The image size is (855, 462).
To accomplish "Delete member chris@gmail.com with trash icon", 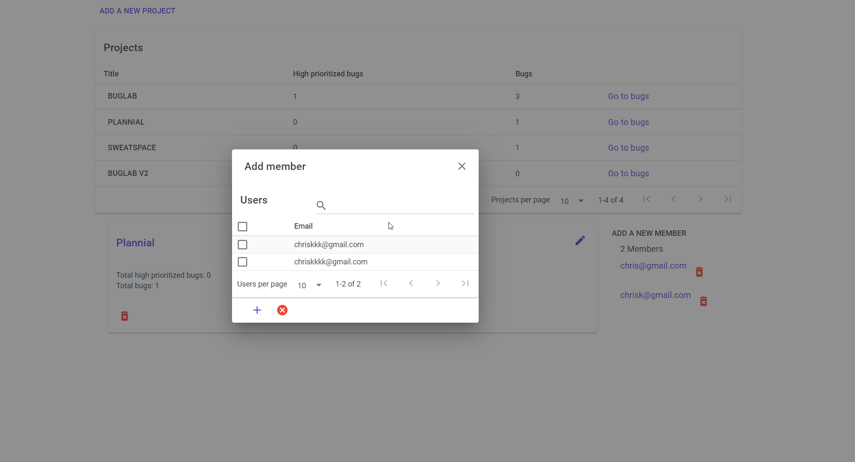I will tap(699, 272).
